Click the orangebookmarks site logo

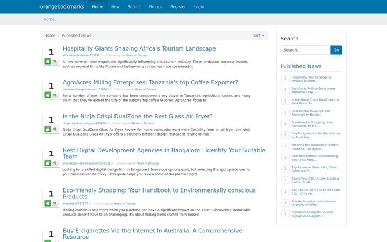(62, 6)
